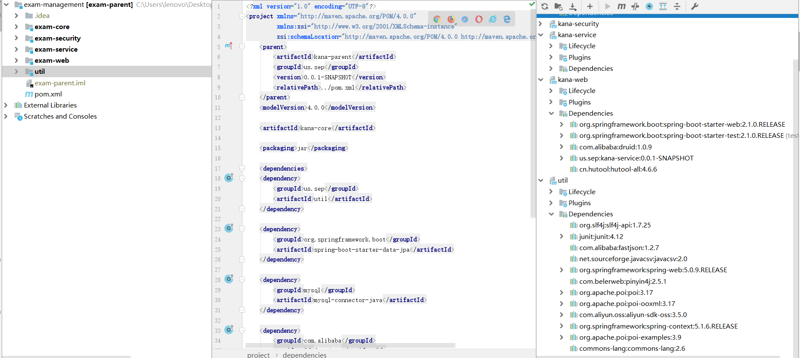The image size is (800, 358).
Task: Open pom.xml preview in Opera browser
Action: tap(479, 19)
